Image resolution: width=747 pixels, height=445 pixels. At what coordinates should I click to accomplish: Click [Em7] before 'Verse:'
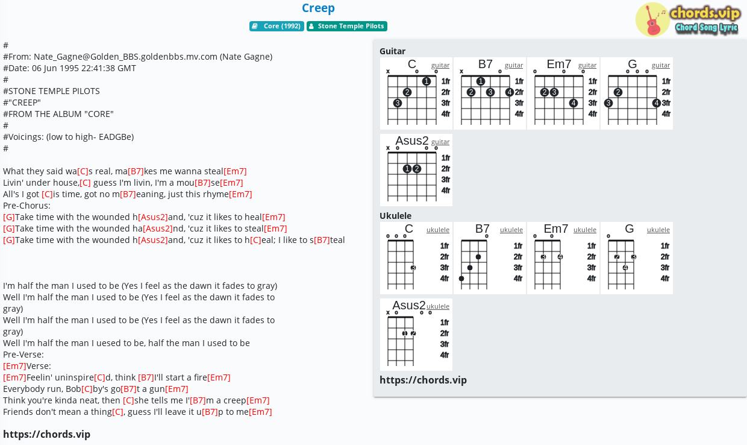[14, 366]
